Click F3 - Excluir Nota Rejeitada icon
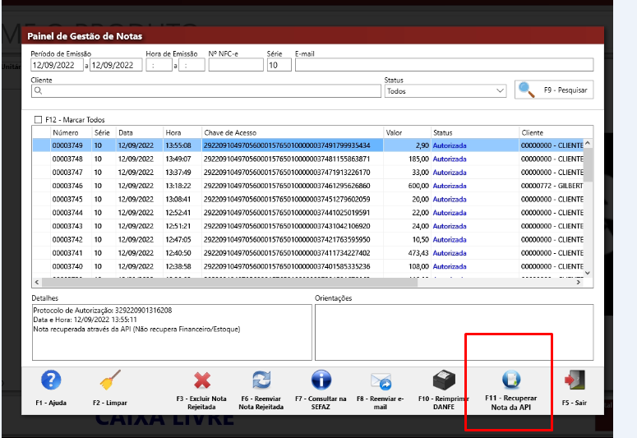 [202, 380]
